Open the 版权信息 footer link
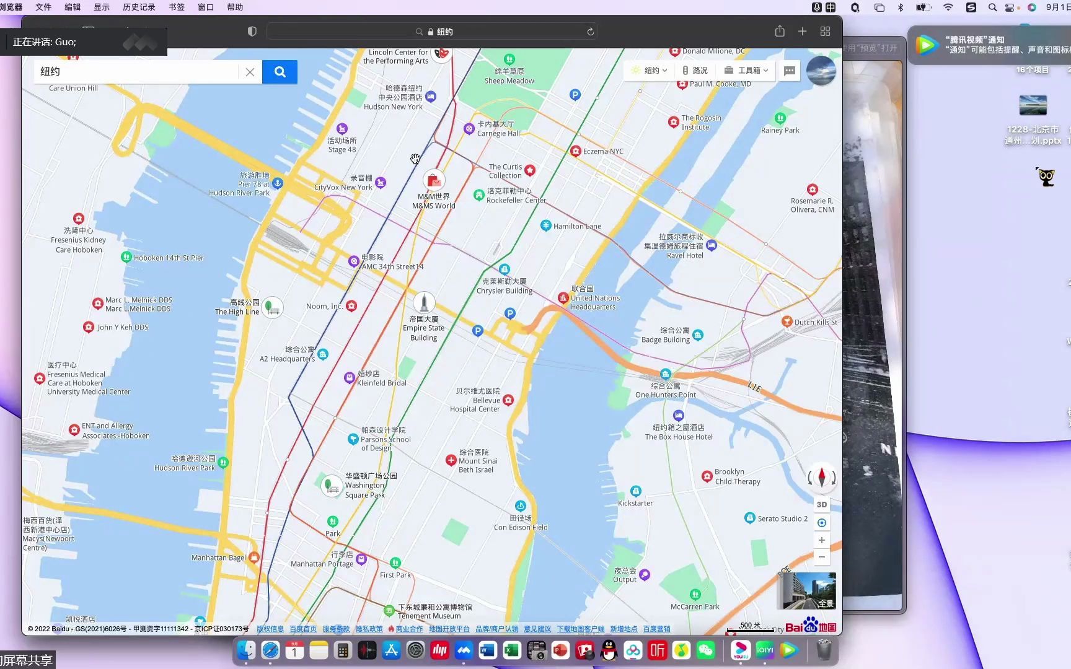 [270, 629]
